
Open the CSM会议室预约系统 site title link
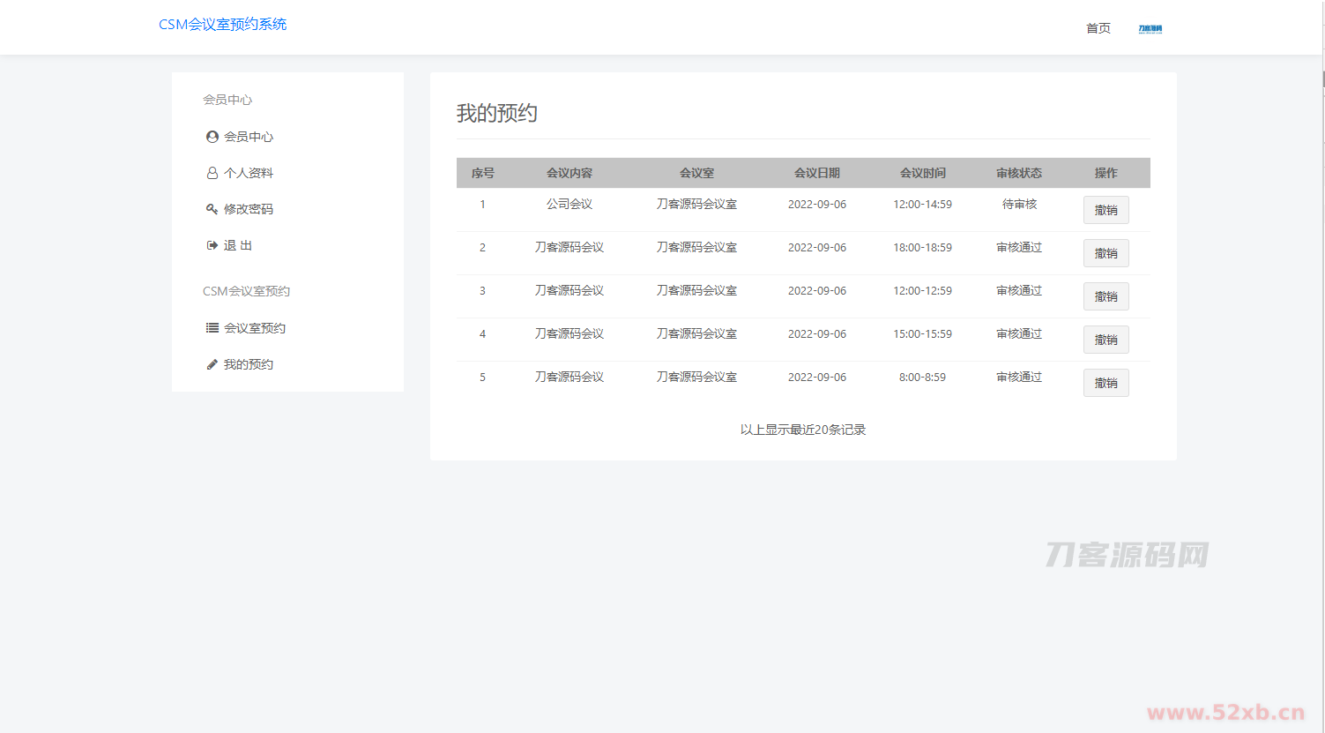pyautogui.click(x=222, y=25)
